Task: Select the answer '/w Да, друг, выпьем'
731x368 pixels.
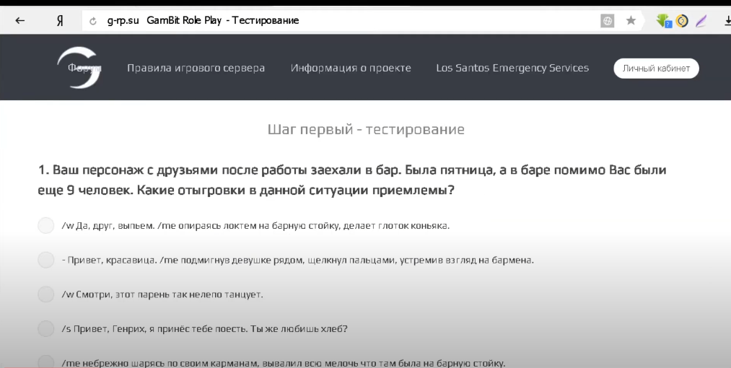Action: click(45, 226)
